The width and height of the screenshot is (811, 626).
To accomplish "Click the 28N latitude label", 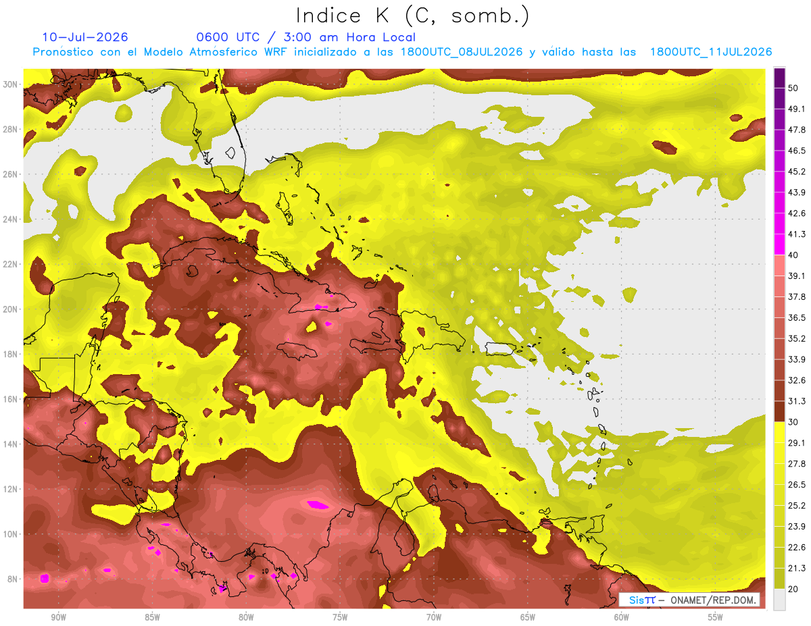I will click(x=11, y=129).
